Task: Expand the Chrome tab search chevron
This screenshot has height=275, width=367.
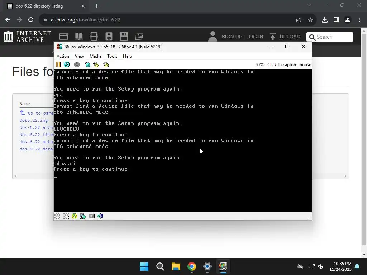Action: click(309, 5)
